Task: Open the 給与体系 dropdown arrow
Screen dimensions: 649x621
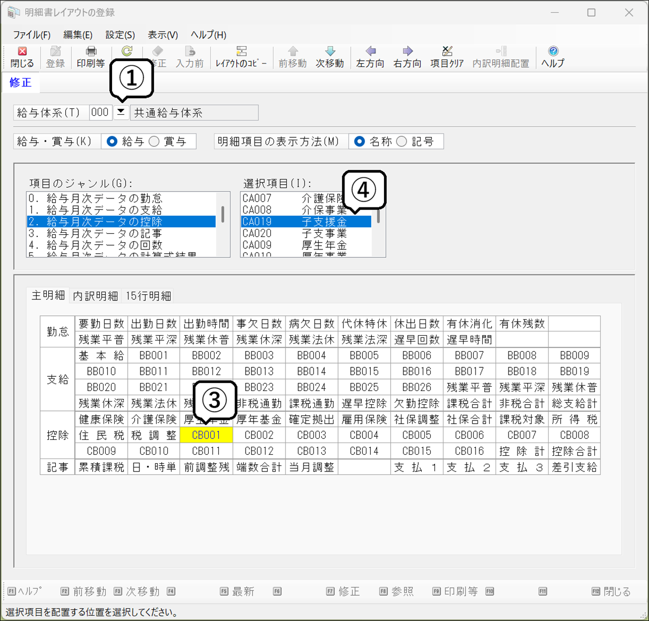Action: click(x=121, y=112)
